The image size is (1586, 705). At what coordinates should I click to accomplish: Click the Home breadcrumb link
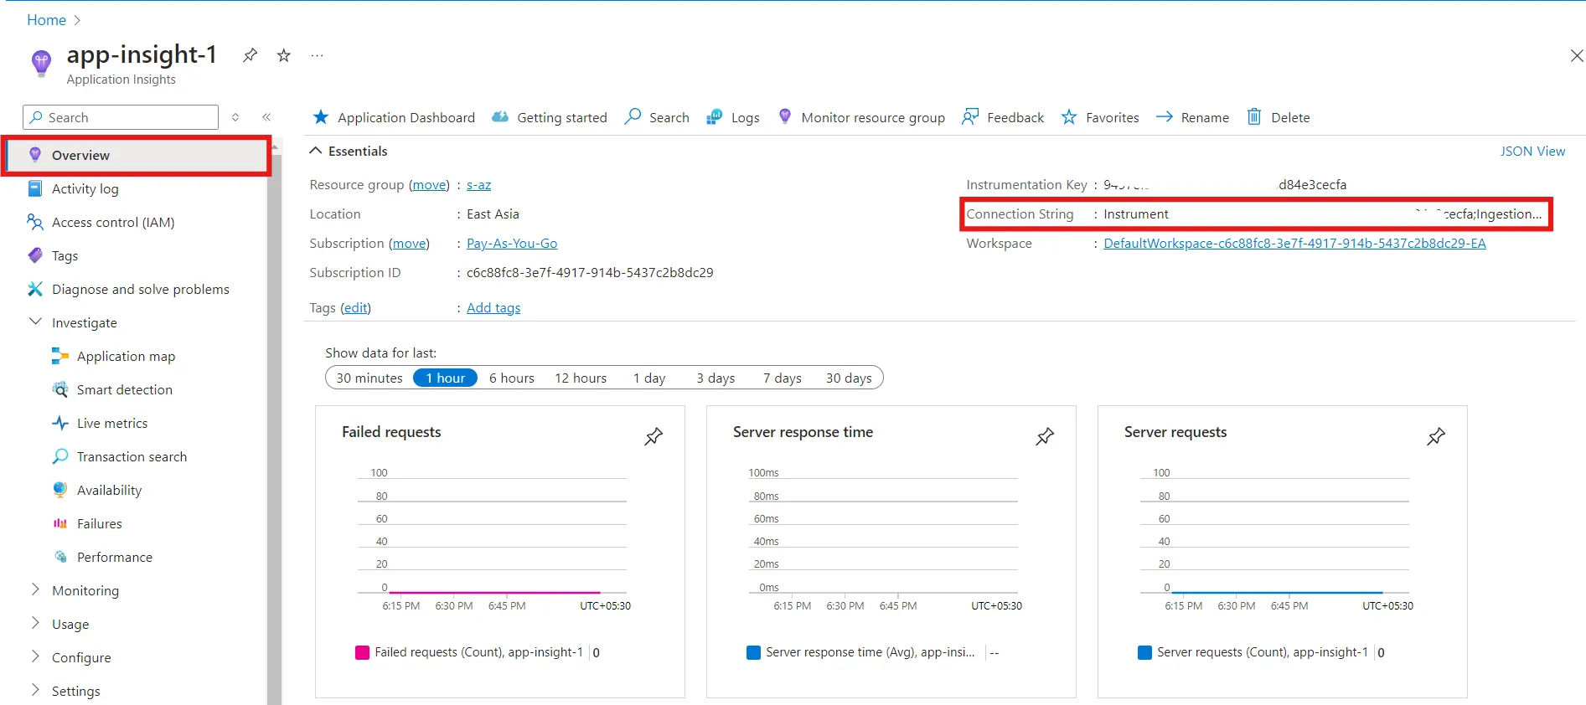(46, 20)
